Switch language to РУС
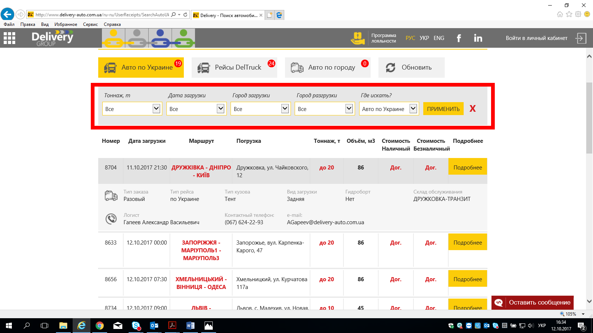Viewport: 593px width, 333px height. (x=410, y=38)
